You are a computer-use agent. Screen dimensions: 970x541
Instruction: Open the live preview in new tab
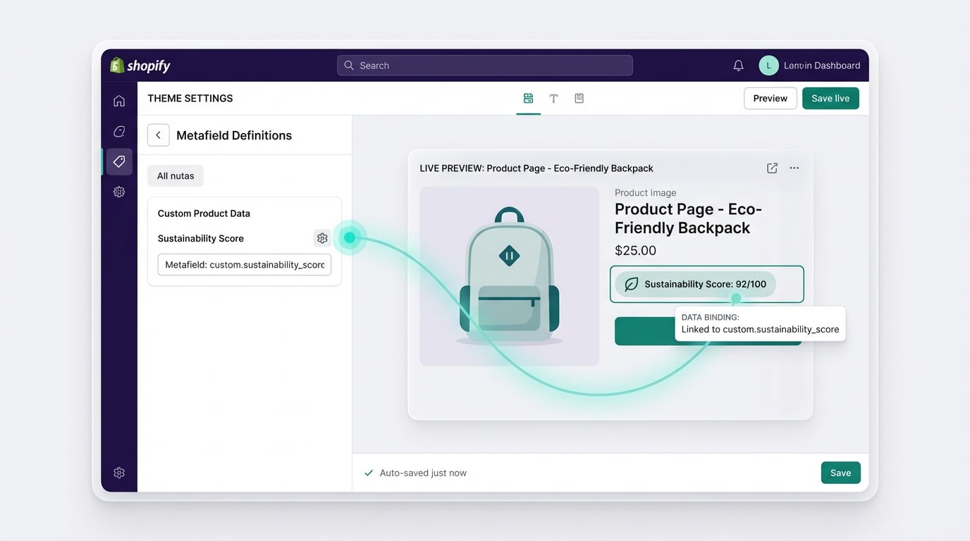point(772,168)
